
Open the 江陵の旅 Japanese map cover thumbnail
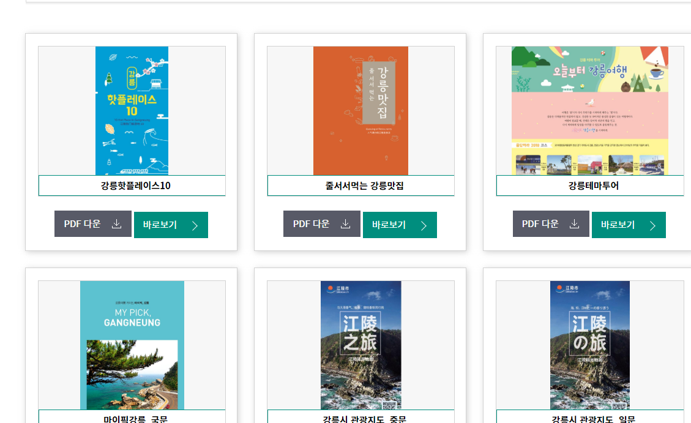pos(589,345)
